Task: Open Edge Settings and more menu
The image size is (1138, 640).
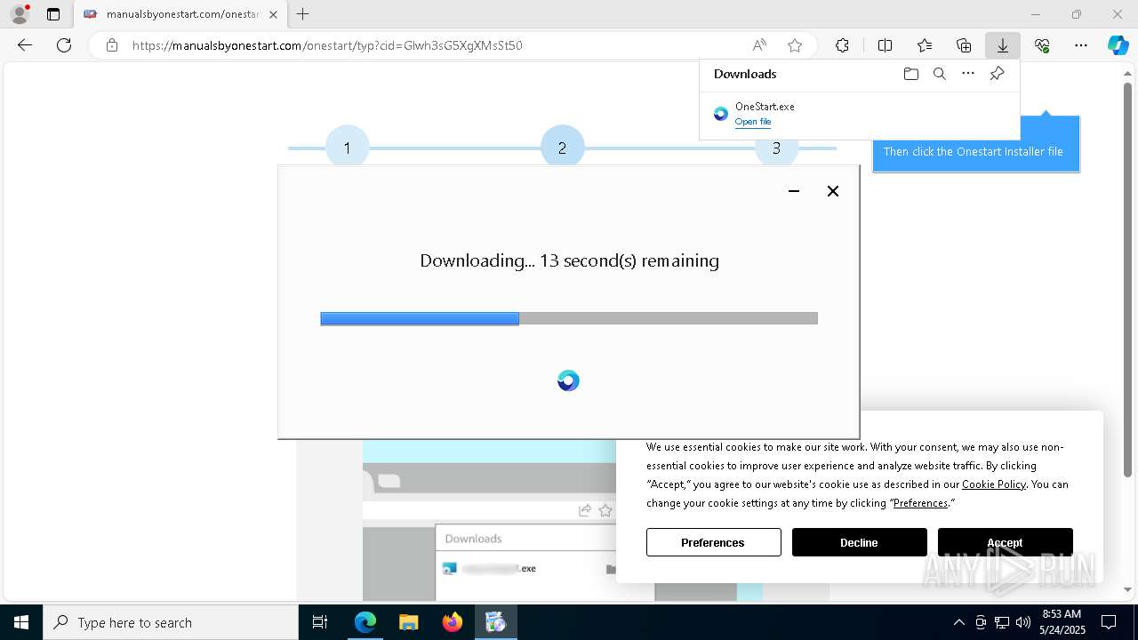Action: (x=1081, y=45)
